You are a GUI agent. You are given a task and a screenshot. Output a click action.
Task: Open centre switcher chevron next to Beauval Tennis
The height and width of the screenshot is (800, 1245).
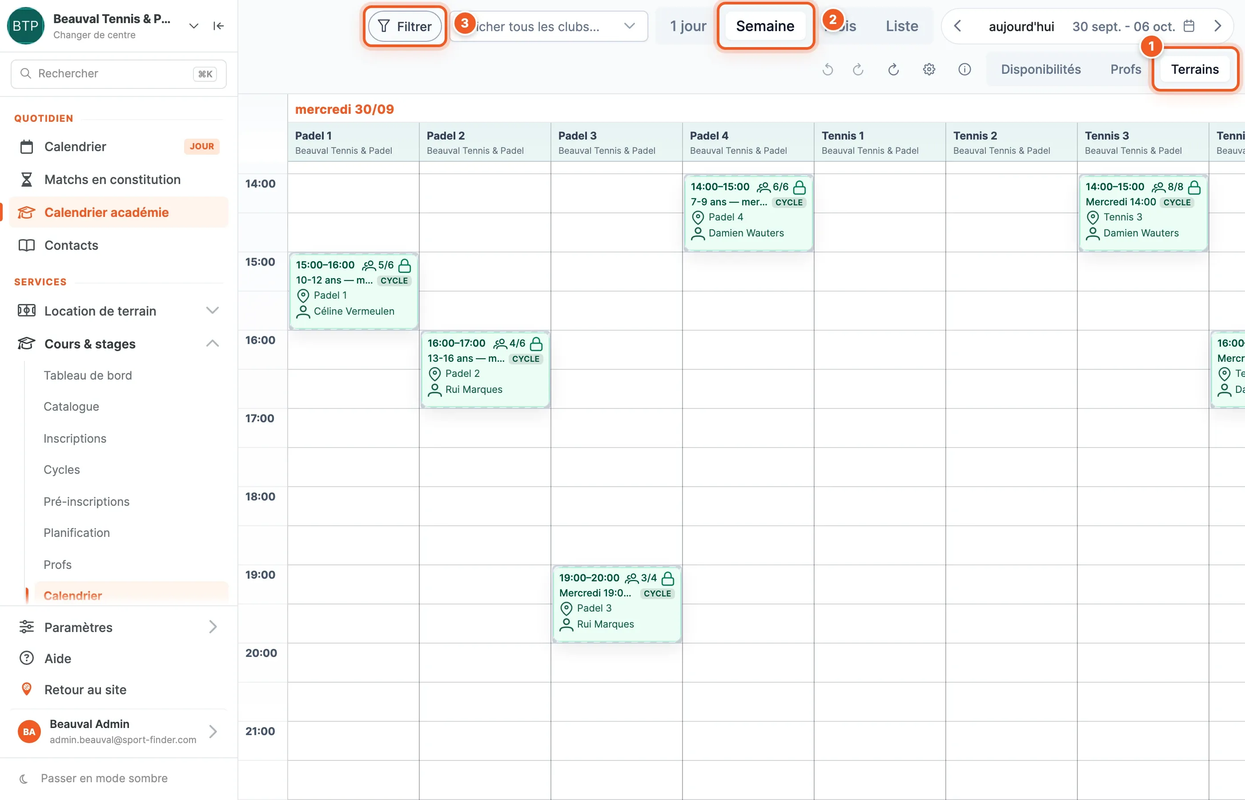[193, 26]
